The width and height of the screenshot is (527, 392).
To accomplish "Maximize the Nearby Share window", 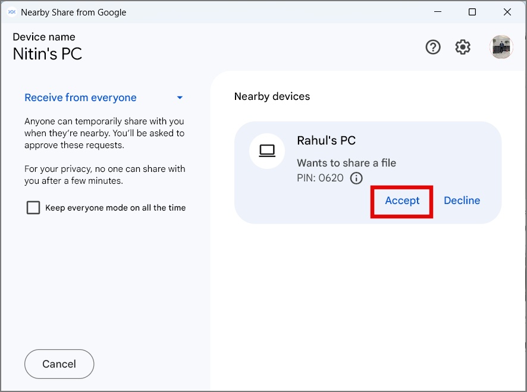I will click(472, 12).
